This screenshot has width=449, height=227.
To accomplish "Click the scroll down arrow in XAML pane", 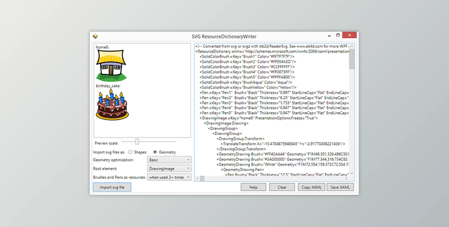I will pos(351,173).
